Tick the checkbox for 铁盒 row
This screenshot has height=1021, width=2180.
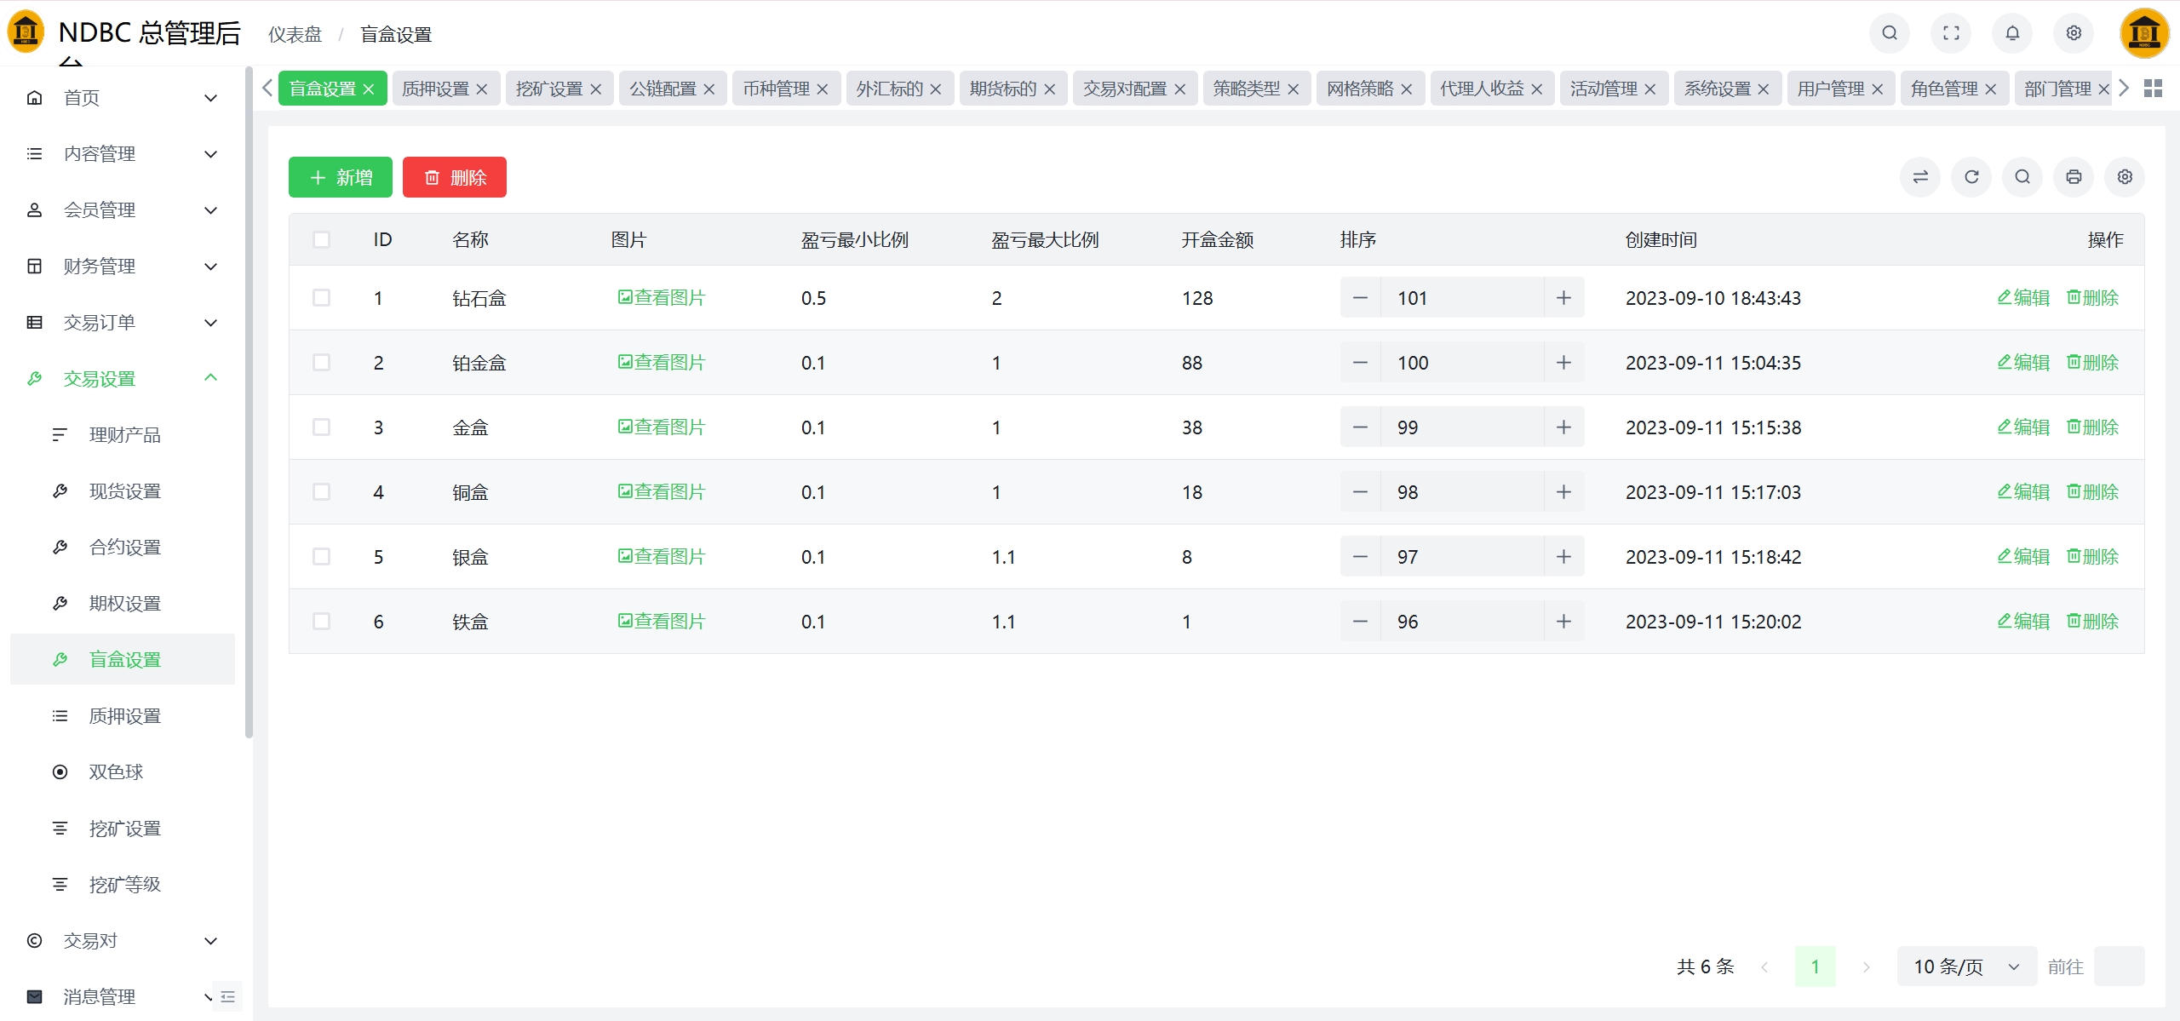(321, 621)
